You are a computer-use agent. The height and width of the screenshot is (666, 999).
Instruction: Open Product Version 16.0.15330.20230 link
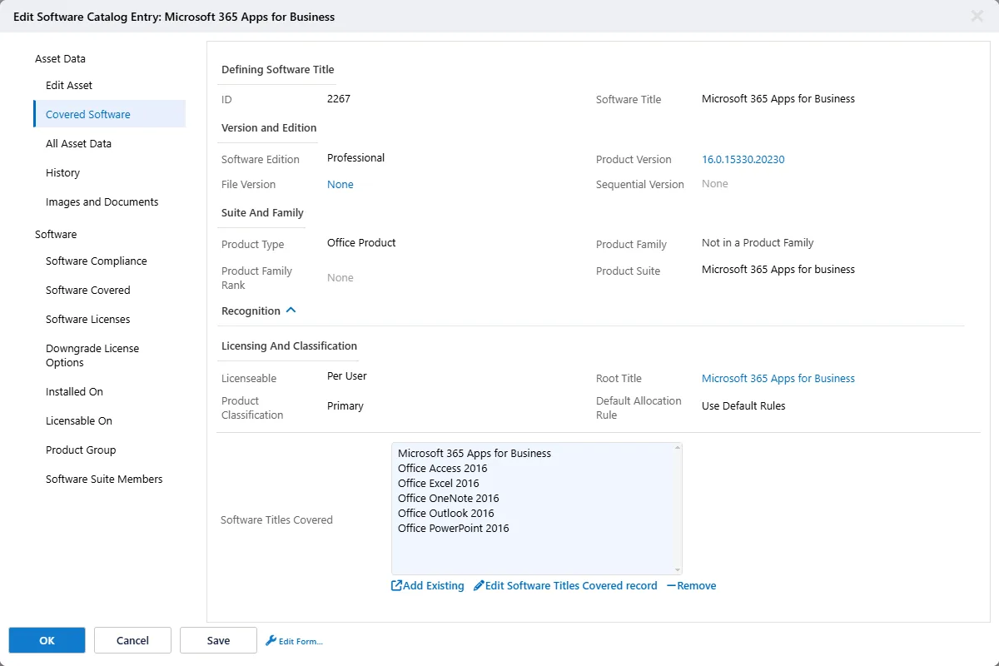point(743,159)
